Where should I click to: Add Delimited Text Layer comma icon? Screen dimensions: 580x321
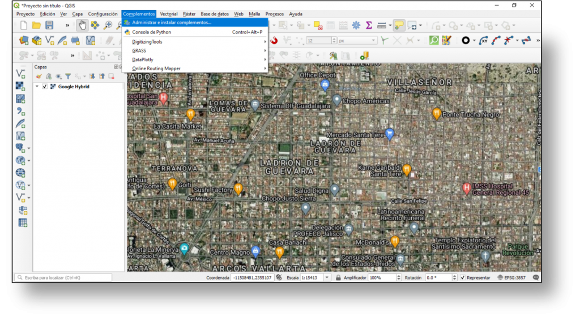[x=21, y=111]
